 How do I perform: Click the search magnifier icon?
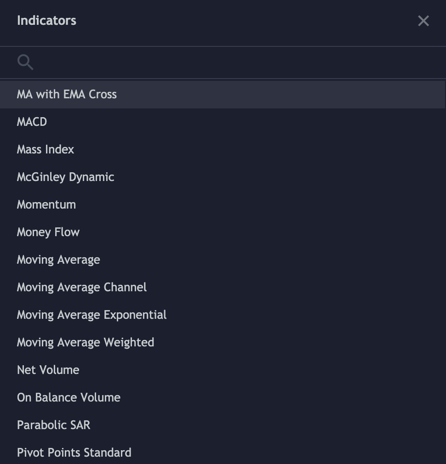(25, 62)
